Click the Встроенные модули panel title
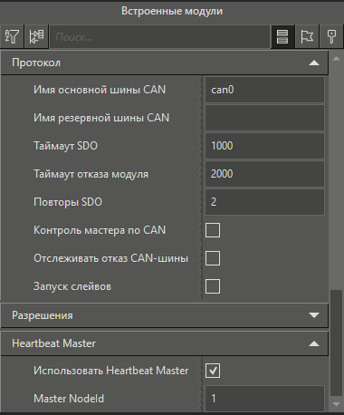This screenshot has height=415, width=344. click(x=172, y=11)
